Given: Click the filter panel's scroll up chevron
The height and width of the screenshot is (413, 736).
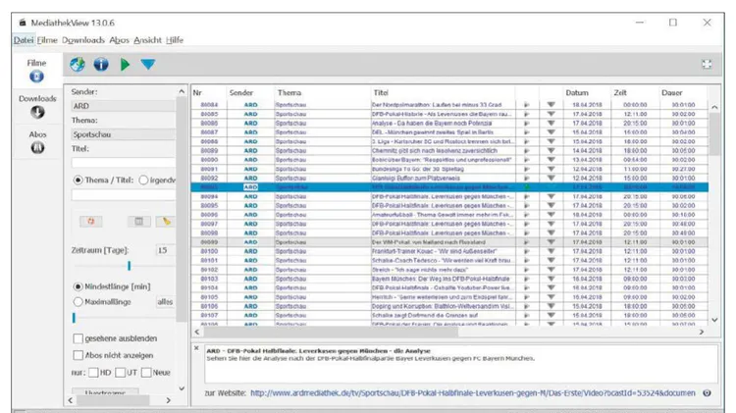Looking at the screenshot, I should coord(182,91).
